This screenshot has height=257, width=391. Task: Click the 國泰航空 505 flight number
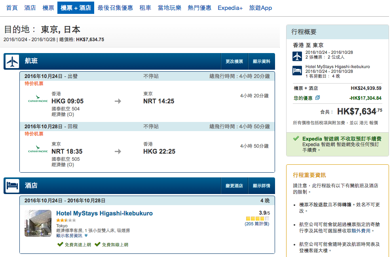tap(66, 159)
